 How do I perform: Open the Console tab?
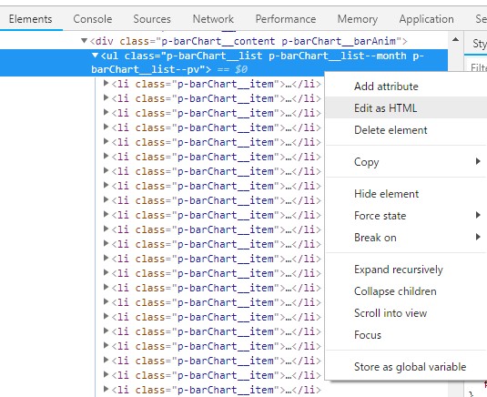pyautogui.click(x=93, y=19)
